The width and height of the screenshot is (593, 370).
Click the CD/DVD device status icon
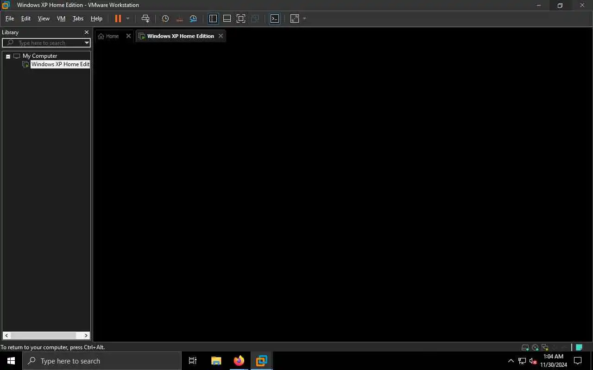(535, 347)
